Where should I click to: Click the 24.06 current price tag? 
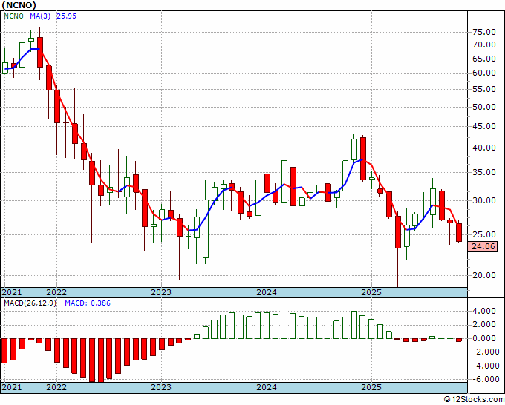(x=483, y=247)
